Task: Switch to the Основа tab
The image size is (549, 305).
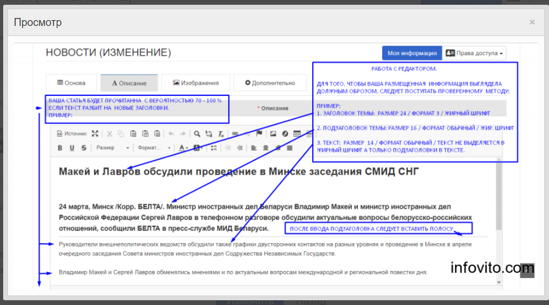Action: (x=72, y=83)
